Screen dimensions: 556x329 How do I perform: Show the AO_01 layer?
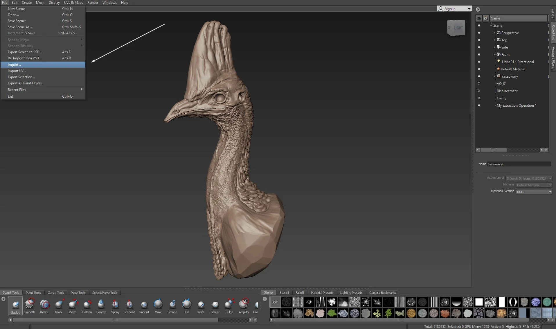pos(479,84)
